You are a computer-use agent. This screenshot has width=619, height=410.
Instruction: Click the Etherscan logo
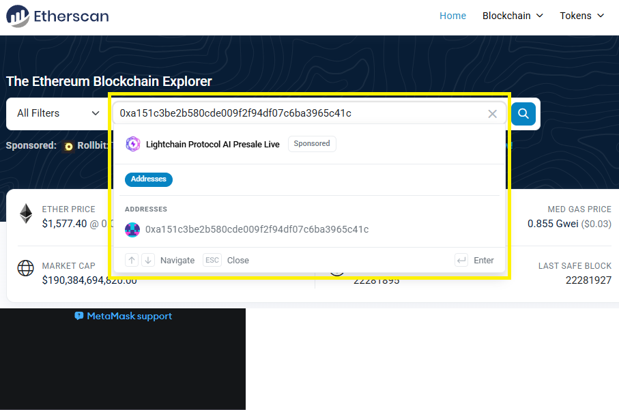pos(57,16)
